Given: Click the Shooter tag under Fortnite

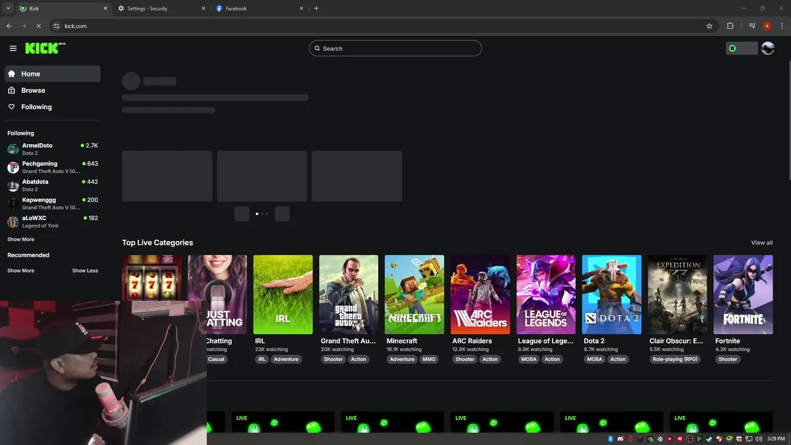Looking at the screenshot, I should tap(728, 359).
